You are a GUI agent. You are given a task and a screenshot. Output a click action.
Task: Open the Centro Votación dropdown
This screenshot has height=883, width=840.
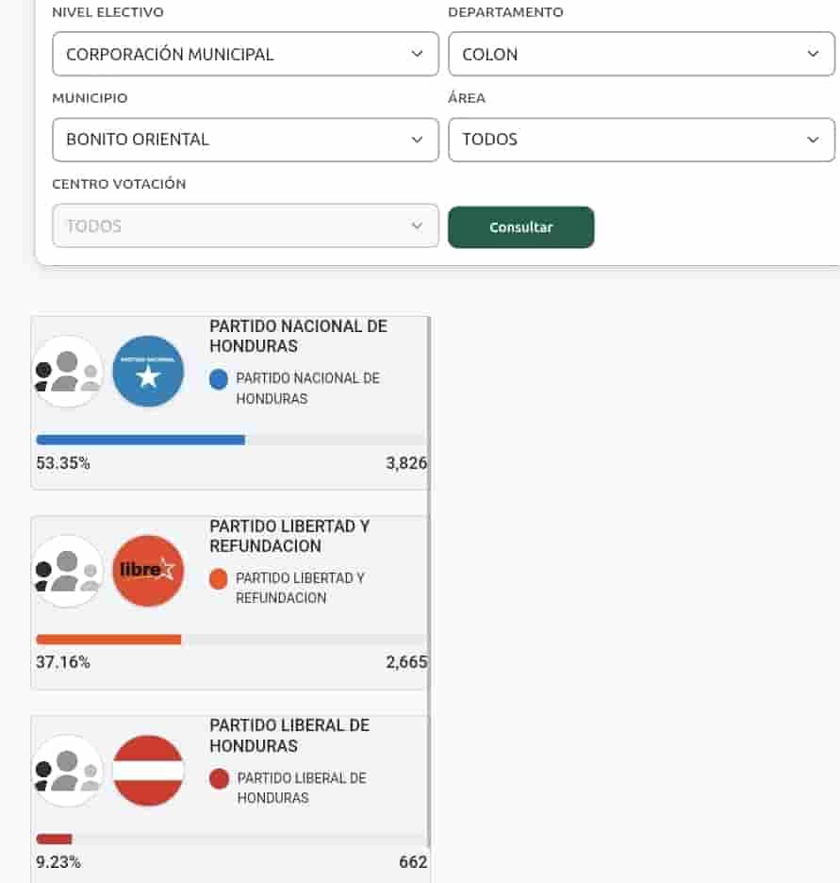245,226
